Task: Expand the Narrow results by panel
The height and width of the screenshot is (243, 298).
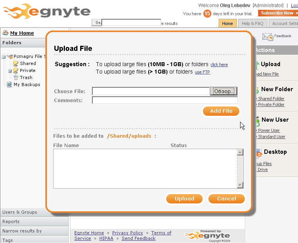Action: pyautogui.click(x=34, y=231)
